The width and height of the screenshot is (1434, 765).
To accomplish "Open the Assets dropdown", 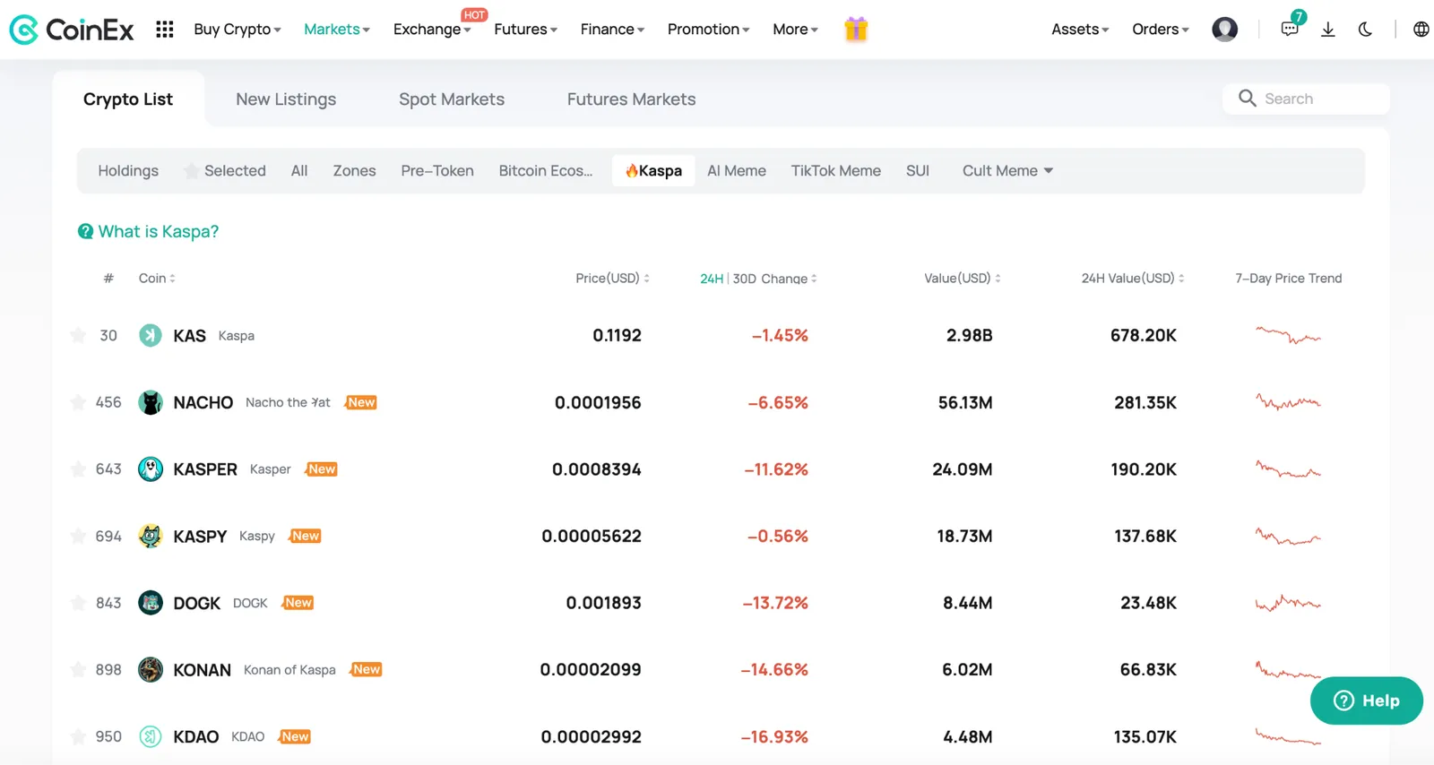I will click(1080, 30).
